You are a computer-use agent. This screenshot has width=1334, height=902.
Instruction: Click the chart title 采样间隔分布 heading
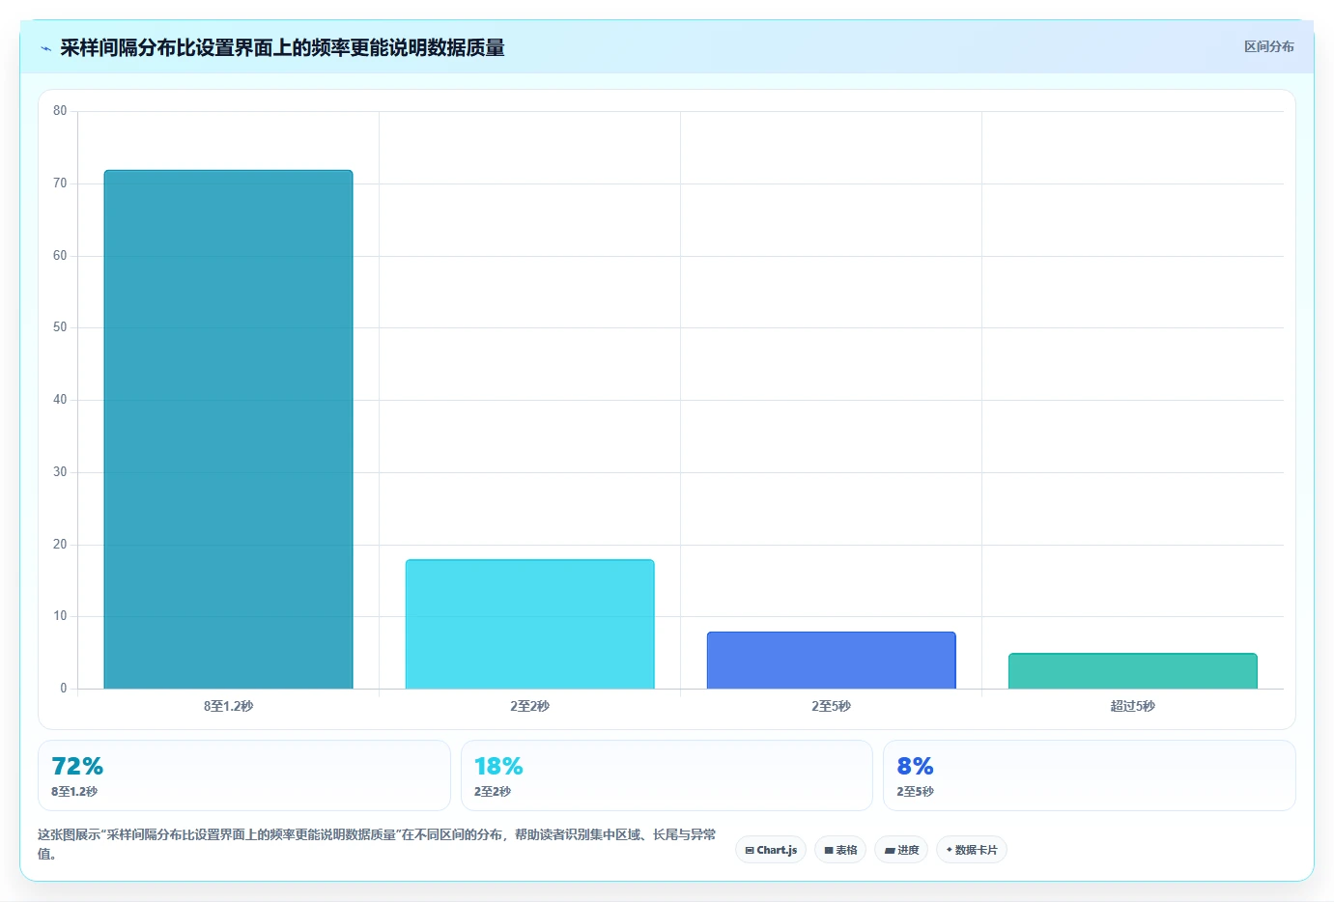[282, 47]
